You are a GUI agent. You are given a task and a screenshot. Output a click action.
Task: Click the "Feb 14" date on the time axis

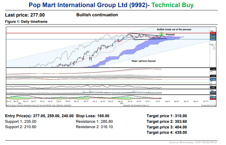pos(59,101)
